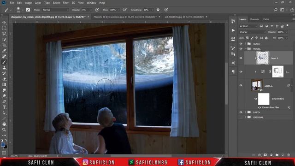Screen dimensions: 295x166
Task: Open the Image menu
Action: 28,3
